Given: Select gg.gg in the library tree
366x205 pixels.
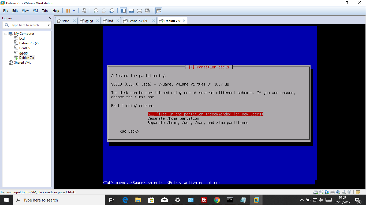Looking at the screenshot, I should click(23, 53).
